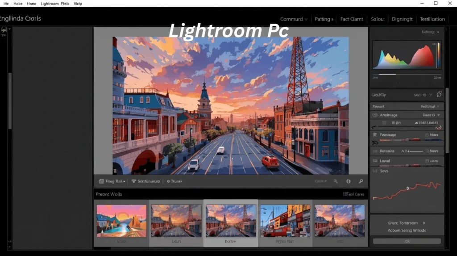Open the Daner15 dropdown

(x=431, y=115)
